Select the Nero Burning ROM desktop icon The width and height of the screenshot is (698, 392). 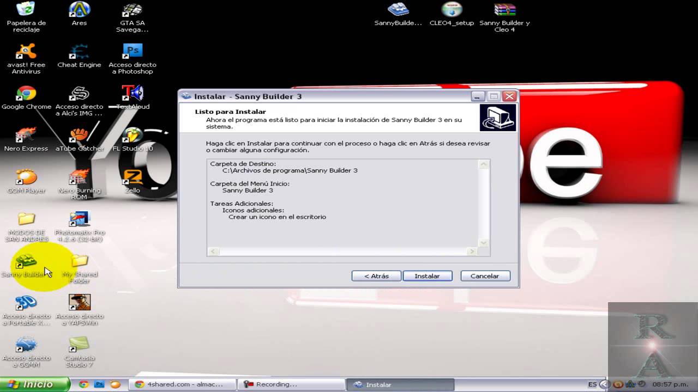(x=79, y=185)
